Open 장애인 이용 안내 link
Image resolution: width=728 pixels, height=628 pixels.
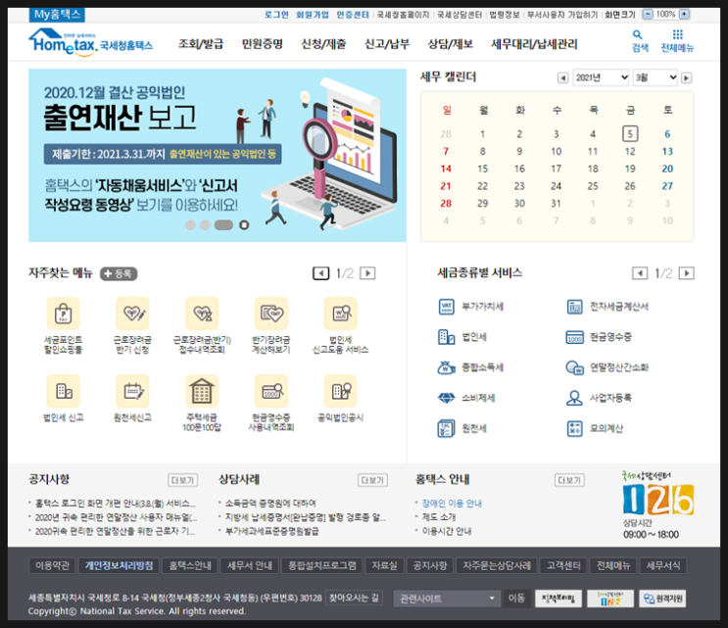point(452,504)
